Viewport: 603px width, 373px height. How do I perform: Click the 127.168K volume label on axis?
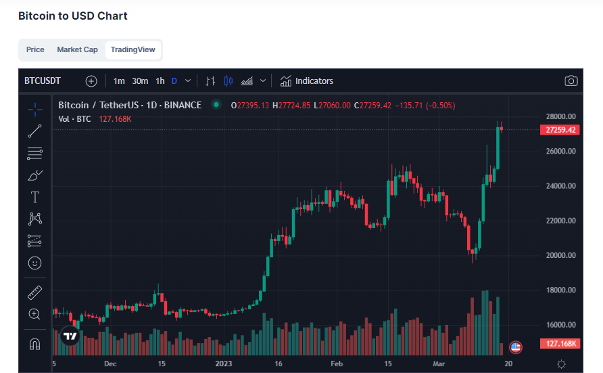point(560,343)
